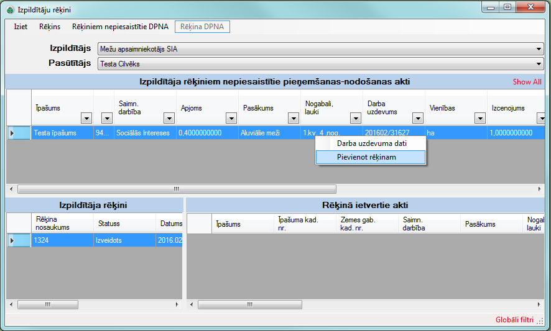The image size is (551, 331).
Task: Open filter dropdown for Saimn. darbība column
Action: pos(169,119)
